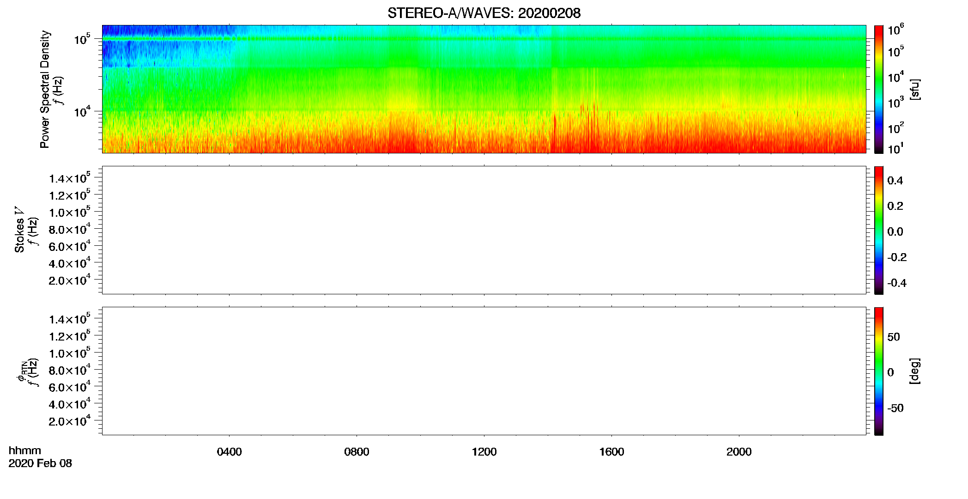The image size is (968, 499).
Task: Click the 2000 time axis label
Action: [x=739, y=452]
